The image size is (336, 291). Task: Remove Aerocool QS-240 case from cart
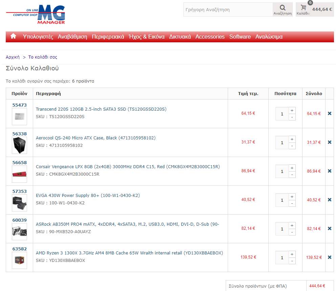point(330,142)
